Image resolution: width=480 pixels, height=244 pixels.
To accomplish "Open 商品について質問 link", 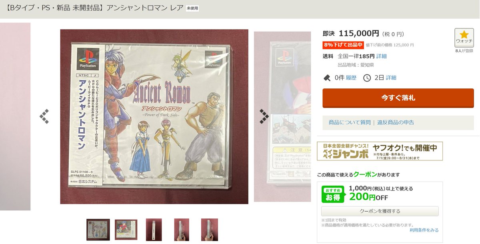I will click(x=350, y=122).
